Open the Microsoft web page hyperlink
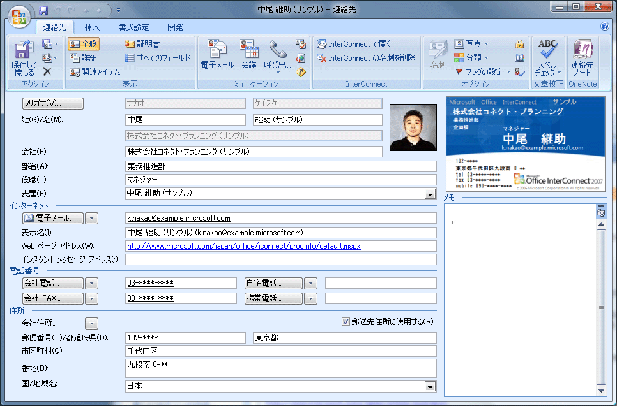 pyautogui.click(x=244, y=246)
